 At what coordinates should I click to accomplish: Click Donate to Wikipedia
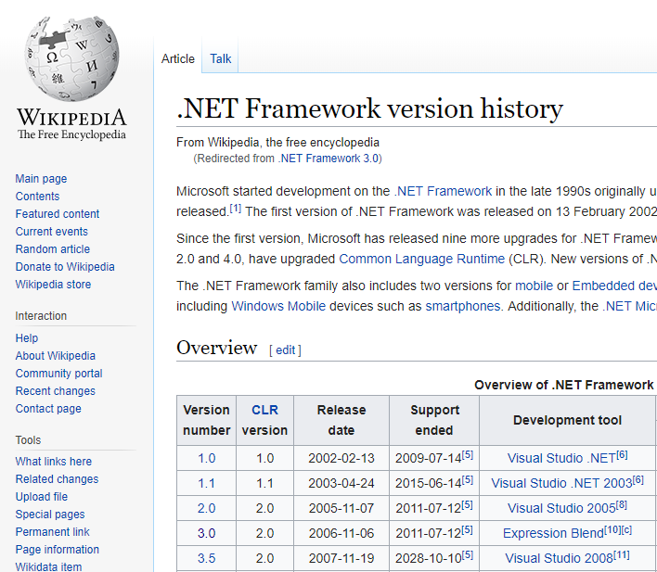click(x=65, y=267)
